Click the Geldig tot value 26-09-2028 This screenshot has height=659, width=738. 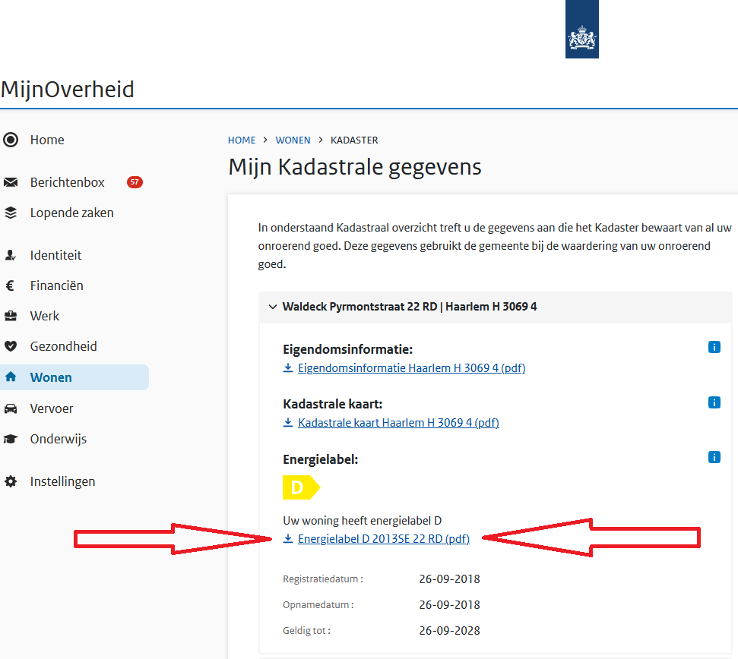(x=449, y=631)
